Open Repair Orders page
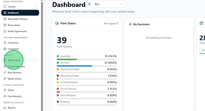Viewport: 205px width, 111px height. click(20, 79)
